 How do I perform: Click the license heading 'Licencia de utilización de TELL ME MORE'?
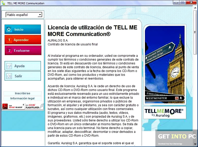tap(92, 31)
